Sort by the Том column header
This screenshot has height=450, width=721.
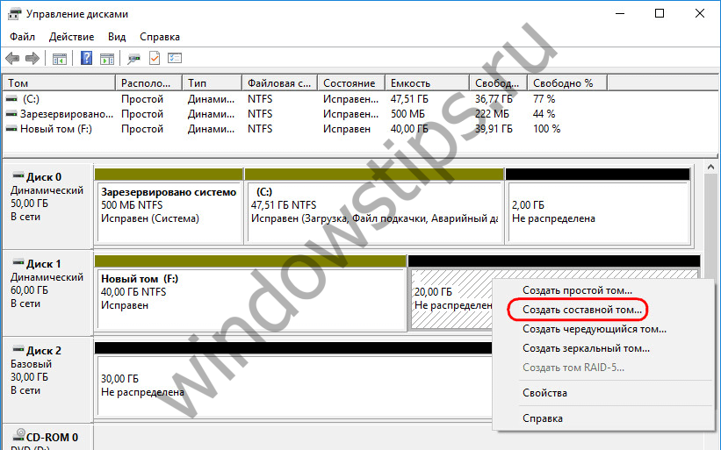[58, 83]
